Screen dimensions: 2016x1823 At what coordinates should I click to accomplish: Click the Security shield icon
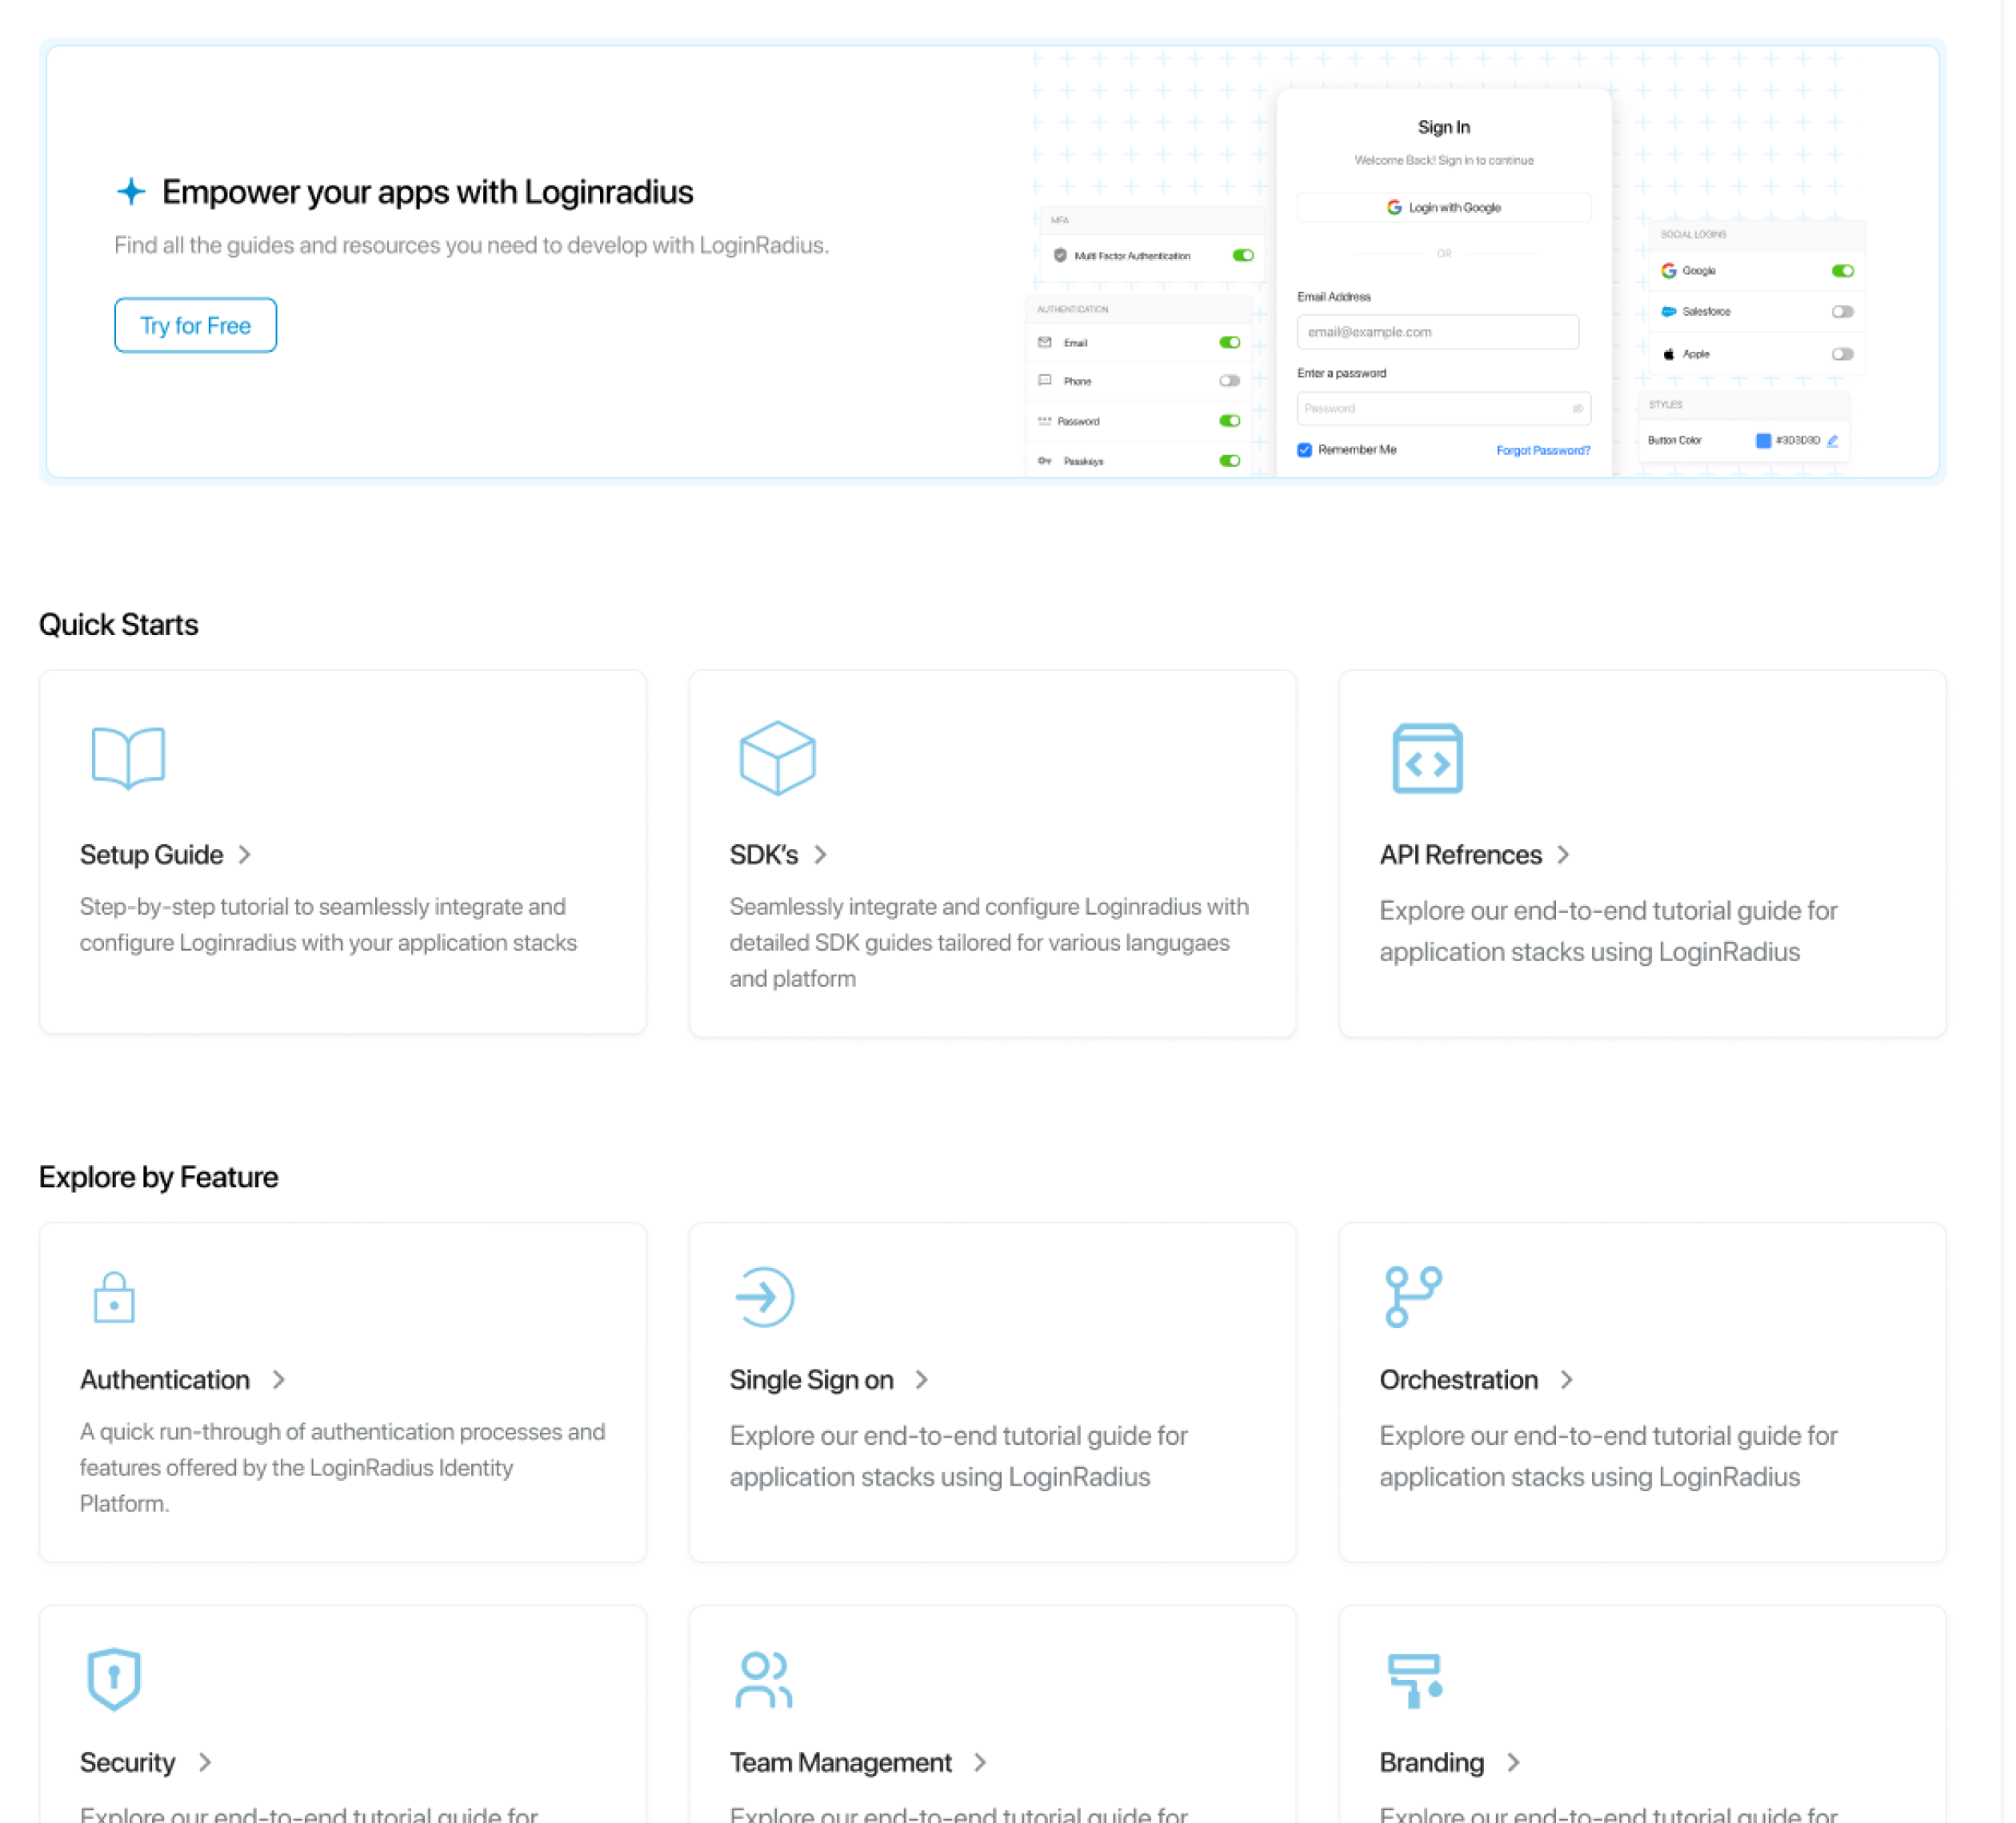tap(114, 1679)
